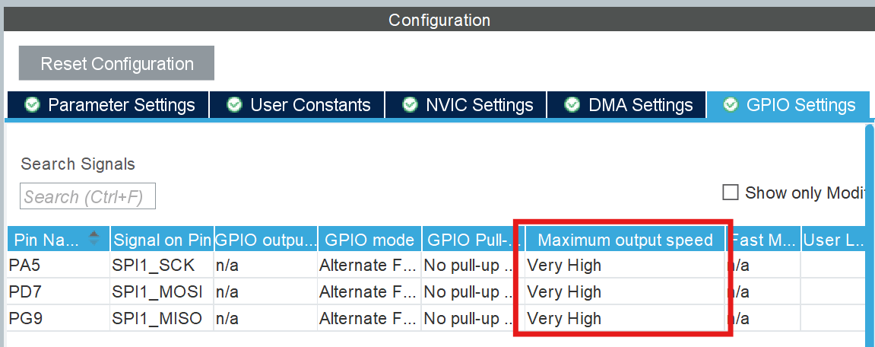This screenshot has width=875, height=347.
Task: Click the GPIO output level column header
Action: coord(265,240)
